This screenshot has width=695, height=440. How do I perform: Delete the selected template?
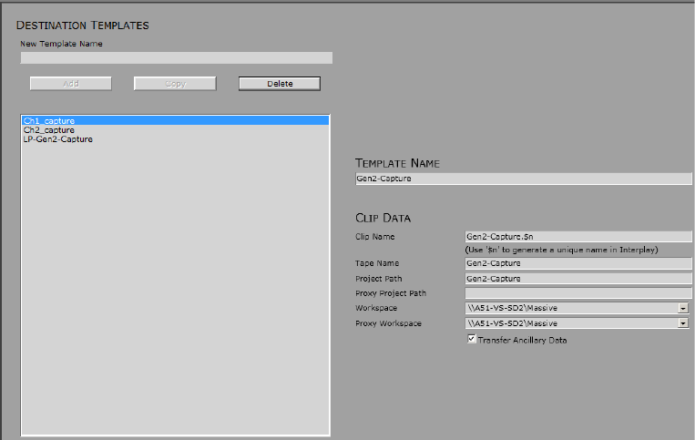[x=280, y=84]
